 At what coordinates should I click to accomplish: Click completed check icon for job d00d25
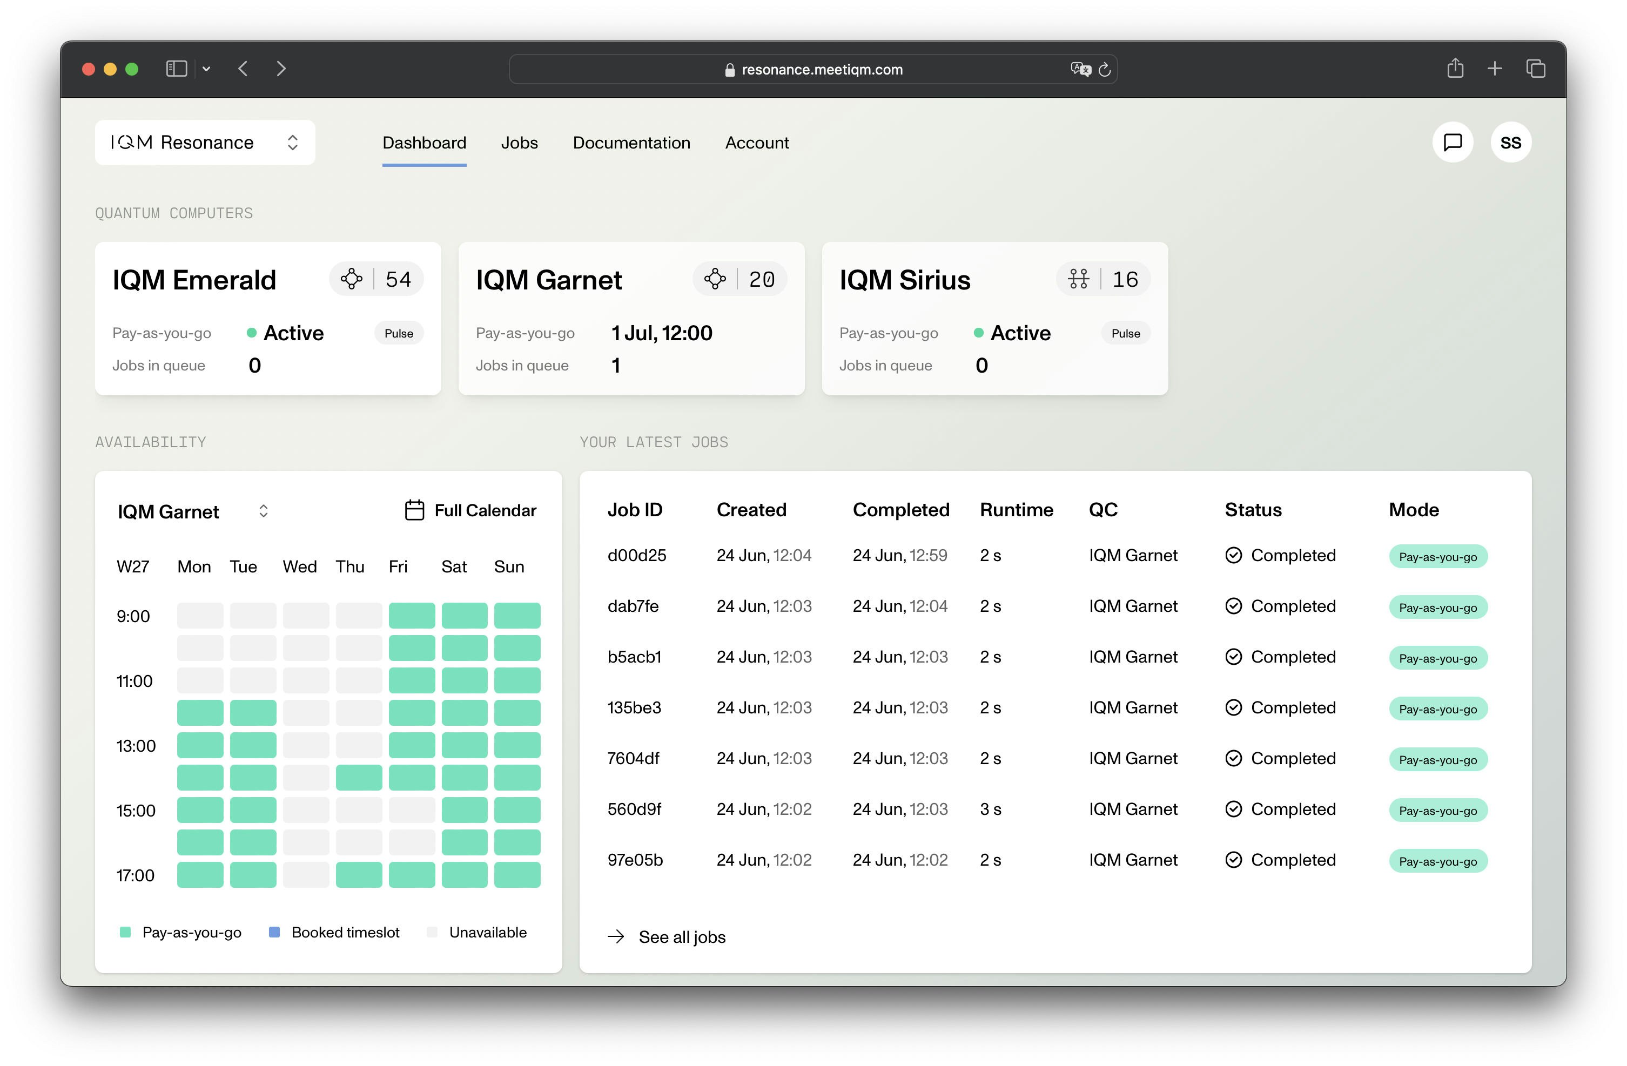(1234, 556)
